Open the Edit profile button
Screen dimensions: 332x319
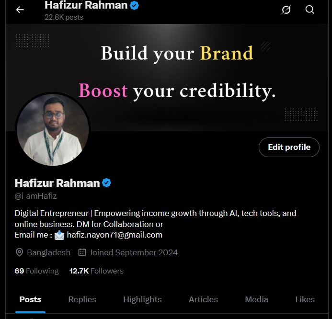coord(289,147)
